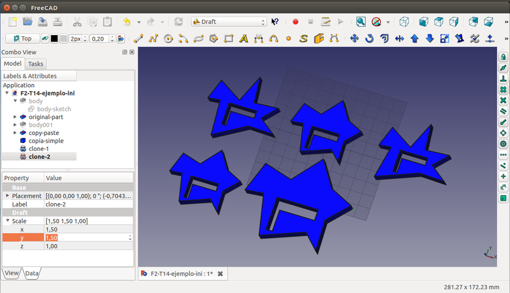Click the Top working plane button
The width and height of the screenshot is (510, 293).
point(22,38)
